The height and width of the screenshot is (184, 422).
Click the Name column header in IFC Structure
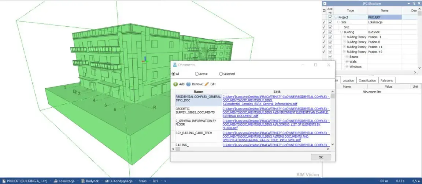(x=385, y=11)
